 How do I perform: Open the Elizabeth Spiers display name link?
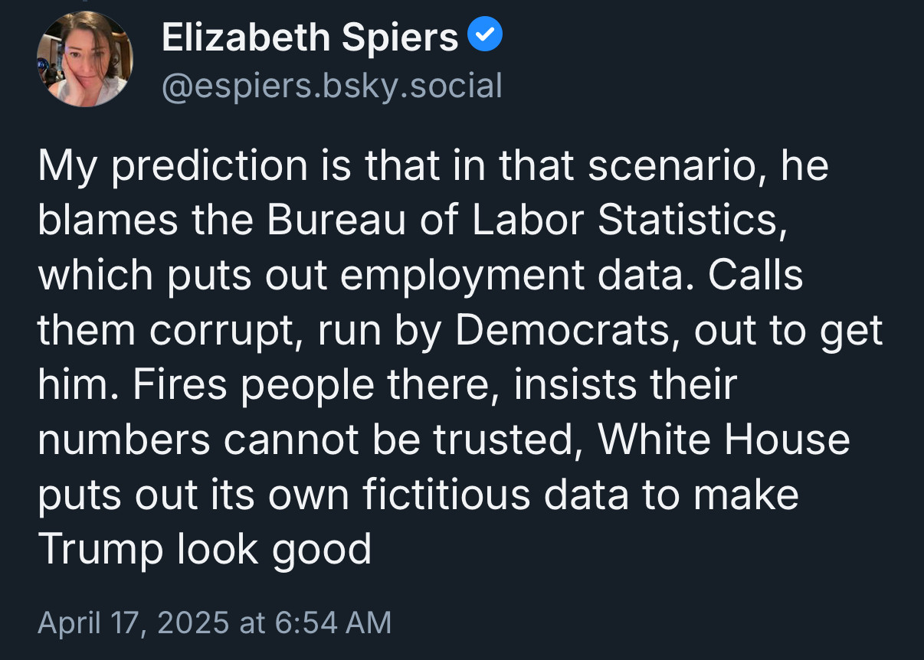[x=310, y=37]
